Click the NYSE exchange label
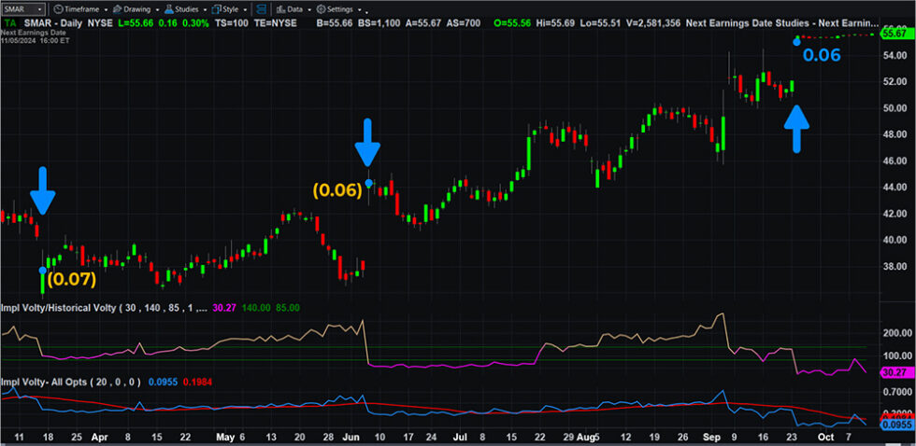This screenshot has height=446, width=916. pyautogui.click(x=99, y=23)
